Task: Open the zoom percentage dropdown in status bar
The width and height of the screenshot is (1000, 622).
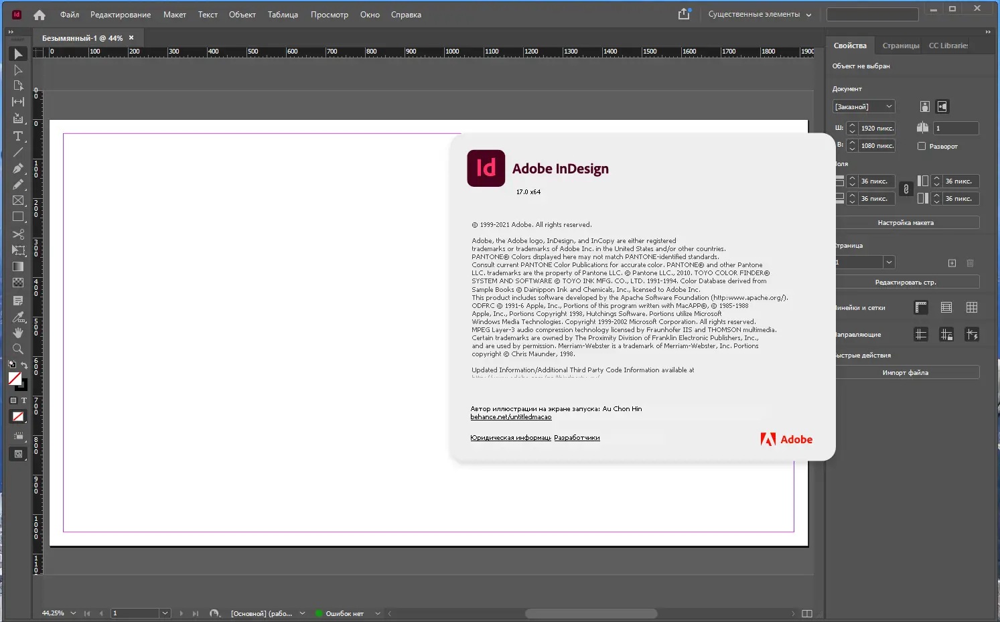Action: (x=73, y=613)
